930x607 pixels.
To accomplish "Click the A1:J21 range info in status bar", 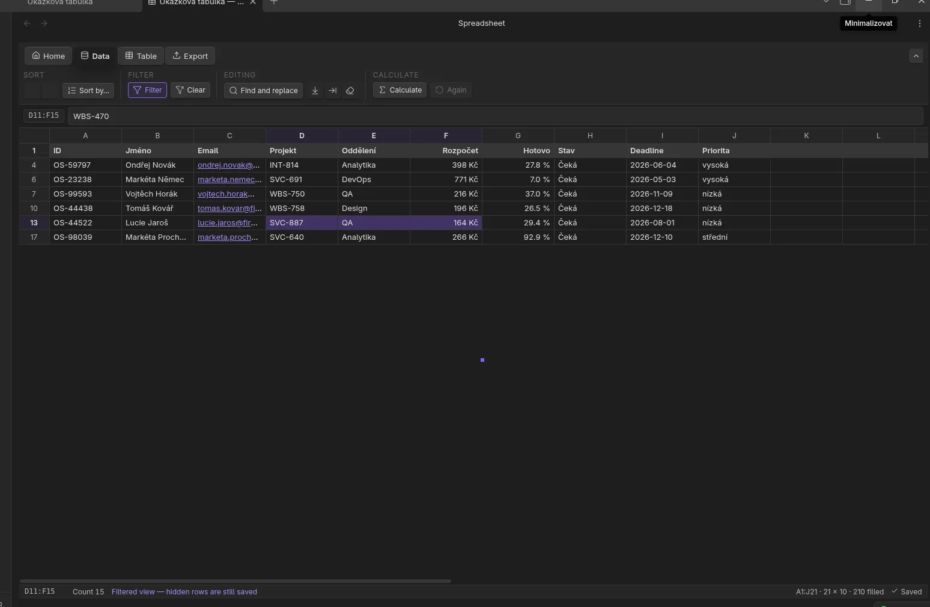I will (x=840, y=592).
